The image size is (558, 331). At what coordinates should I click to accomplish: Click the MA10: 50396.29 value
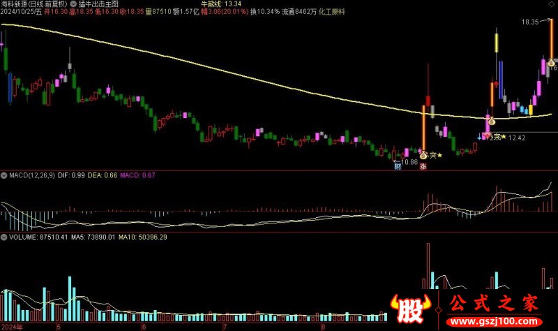pyautogui.click(x=143, y=237)
